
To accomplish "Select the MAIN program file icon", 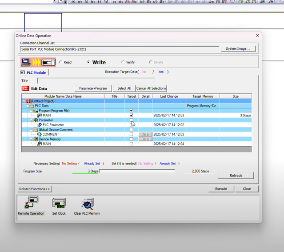I will 39,116.
